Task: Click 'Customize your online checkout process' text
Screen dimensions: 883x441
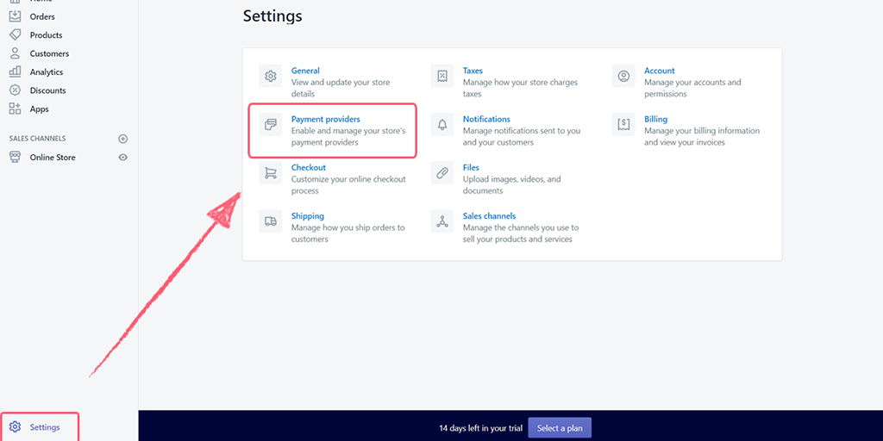Action: [348, 185]
